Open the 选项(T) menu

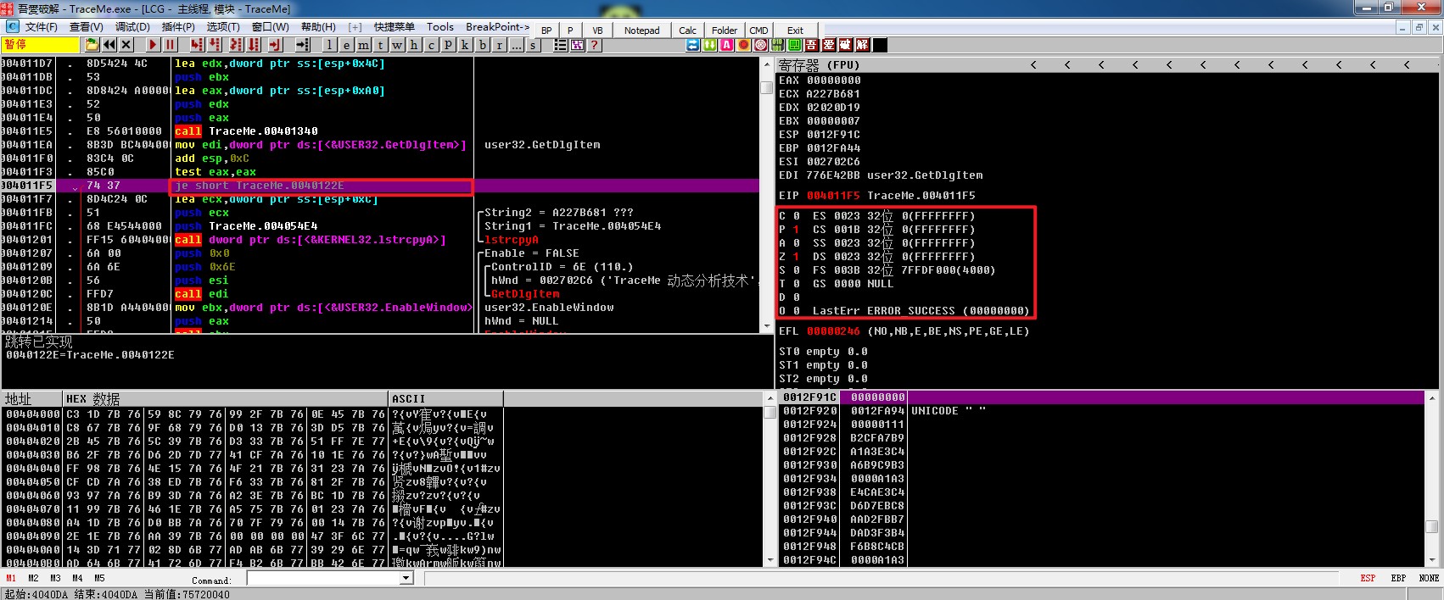click(x=223, y=27)
